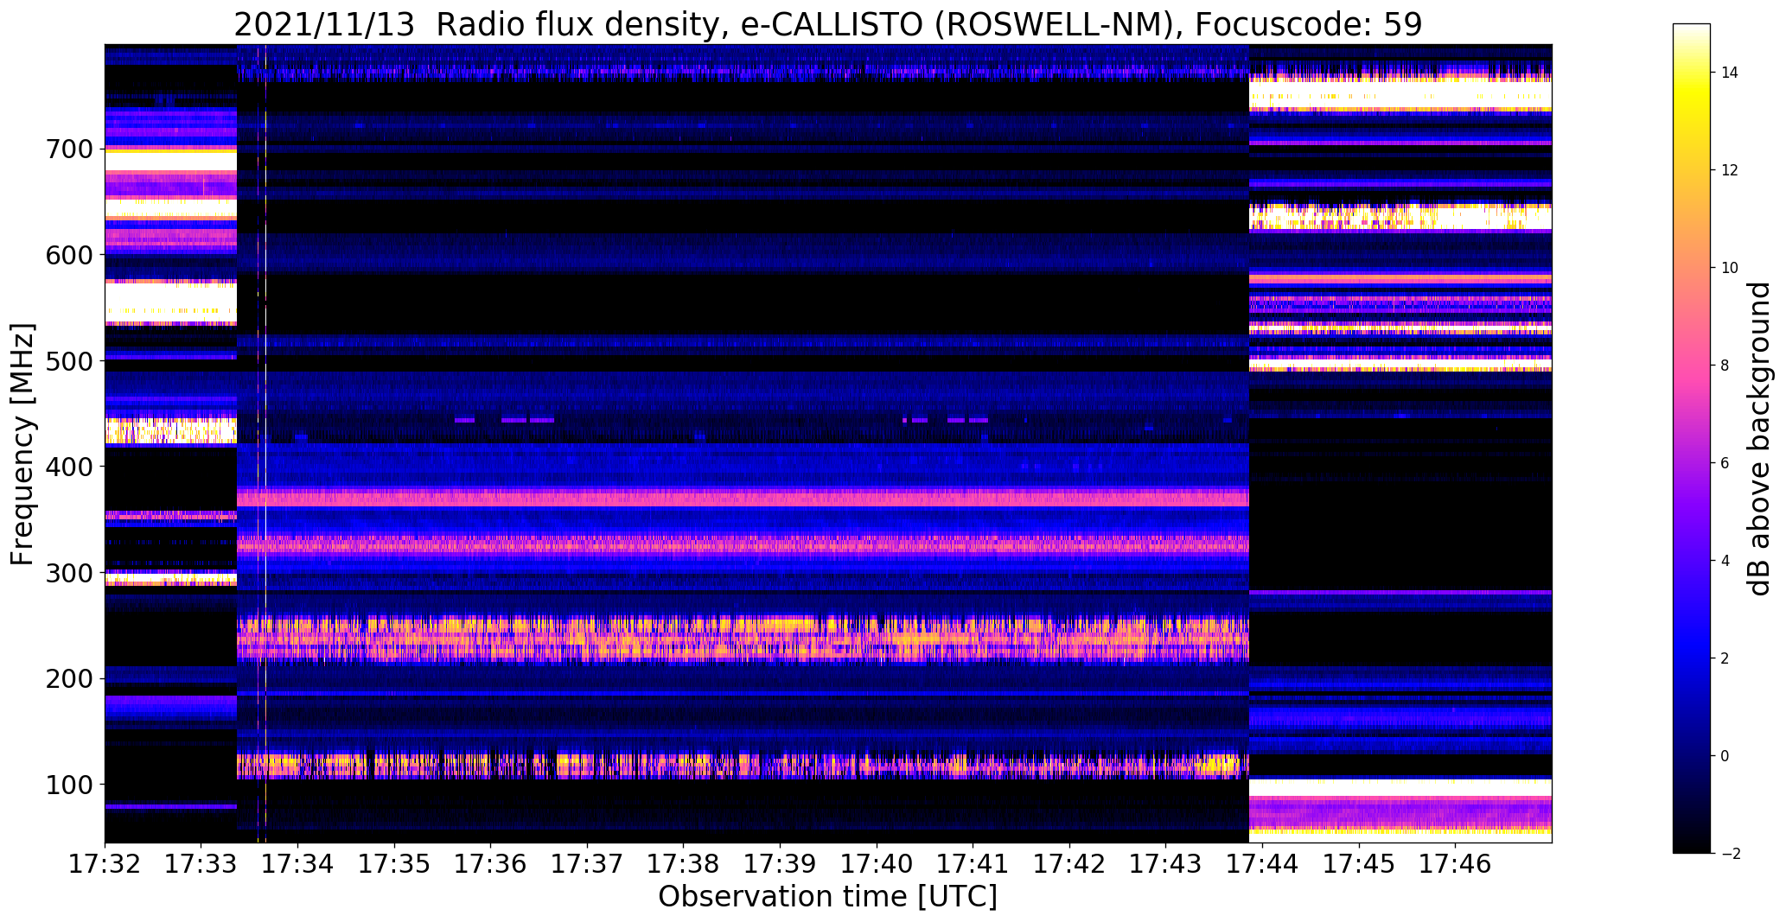1786x922 pixels.
Task: Click the colorbar tick label 10
Action: pyautogui.click(x=1730, y=268)
